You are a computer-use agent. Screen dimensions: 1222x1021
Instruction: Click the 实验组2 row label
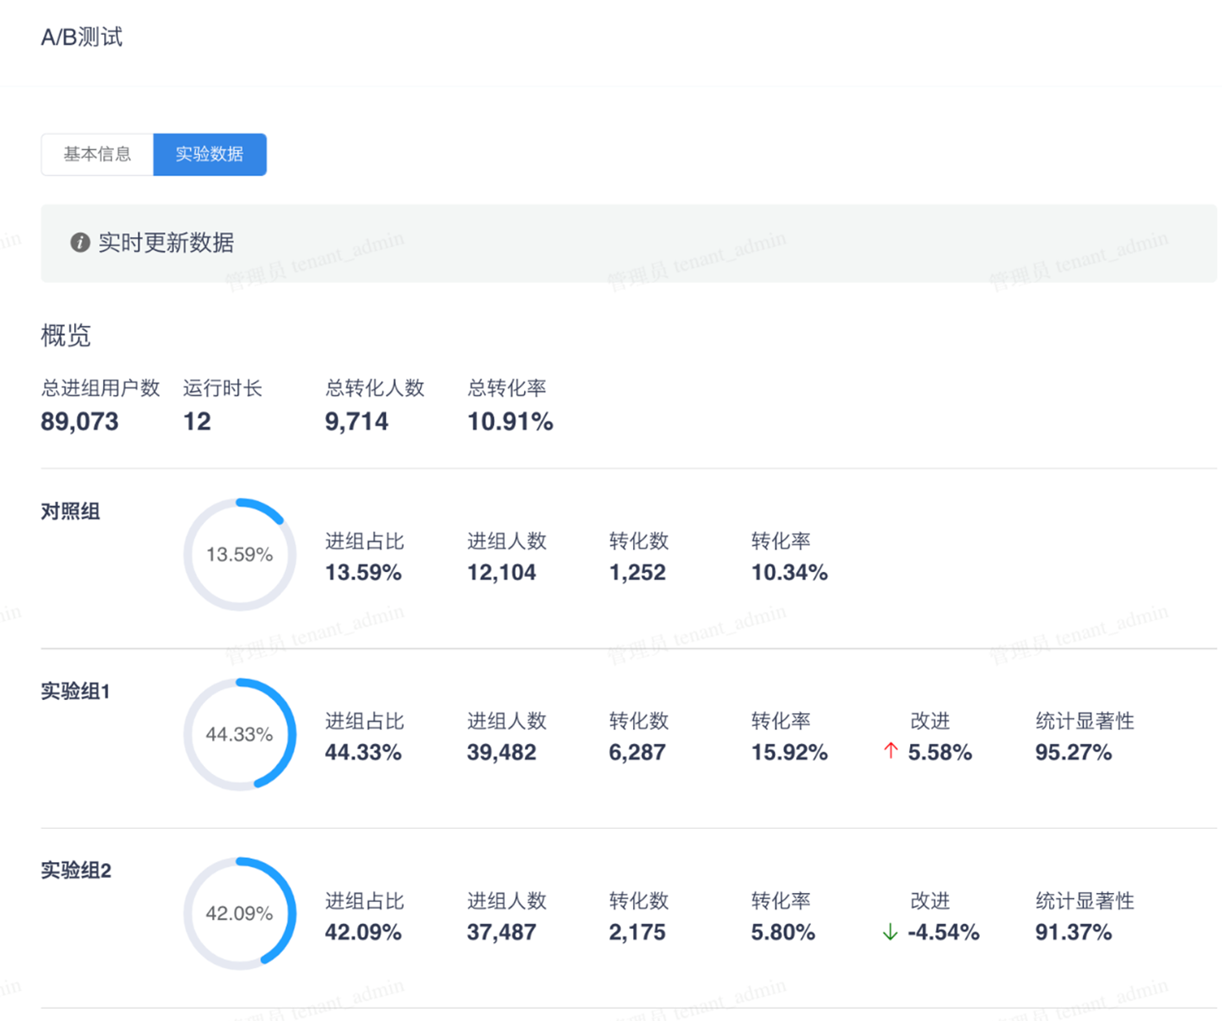point(76,871)
